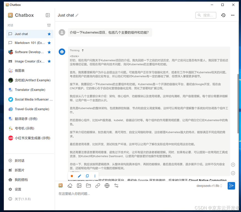
Task: Copy the message with copy icon
Action: click(87, 176)
